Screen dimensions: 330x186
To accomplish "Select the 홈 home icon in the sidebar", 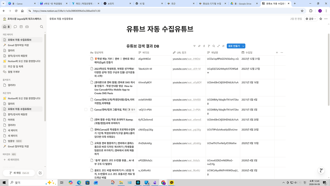I will point(4,27).
